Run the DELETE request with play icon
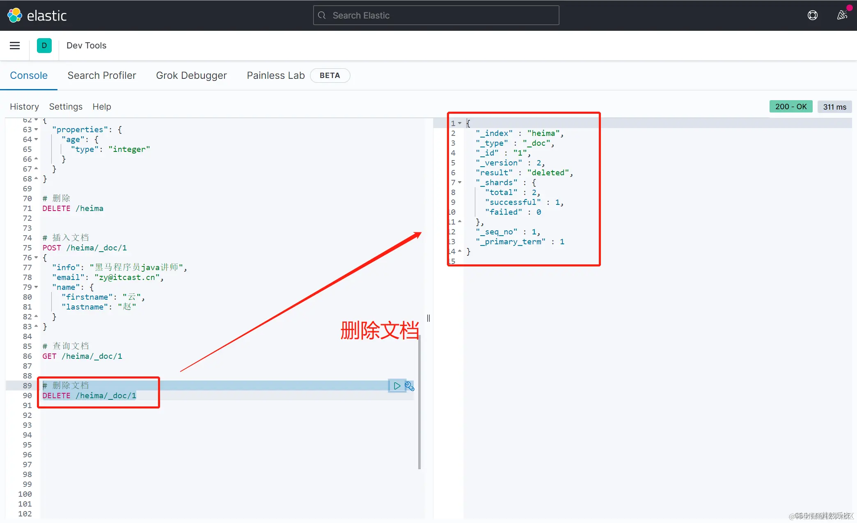This screenshot has height=523, width=857. [396, 386]
